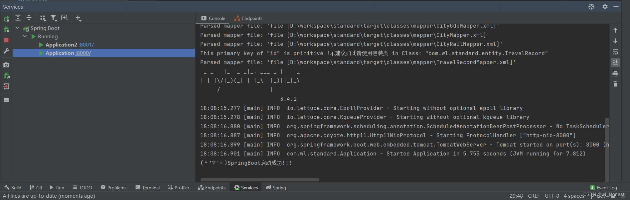The image size is (630, 200).
Task: Open the Filter services icon
Action: tap(53, 18)
